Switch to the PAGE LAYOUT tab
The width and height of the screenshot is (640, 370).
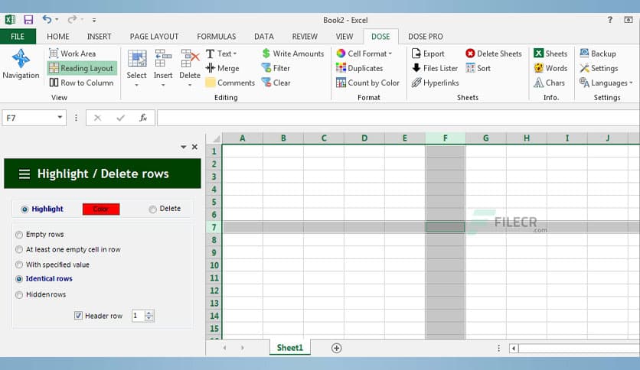click(x=155, y=36)
